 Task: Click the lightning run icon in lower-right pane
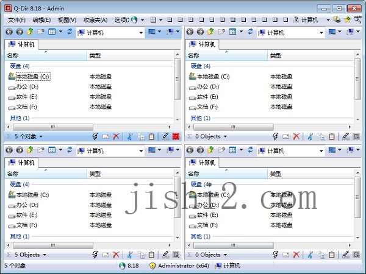point(276,255)
